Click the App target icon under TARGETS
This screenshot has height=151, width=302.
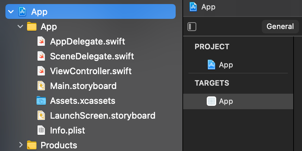click(x=211, y=101)
